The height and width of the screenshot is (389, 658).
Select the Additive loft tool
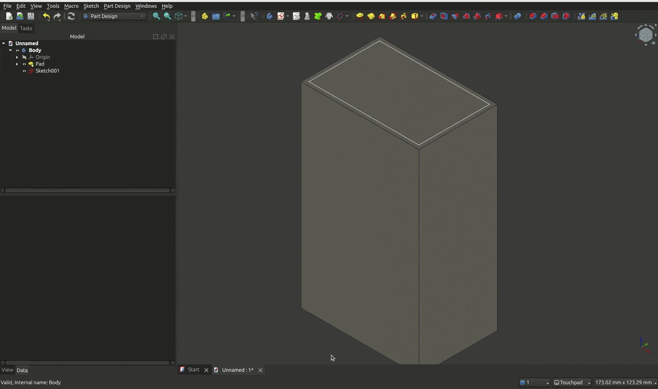tap(382, 16)
